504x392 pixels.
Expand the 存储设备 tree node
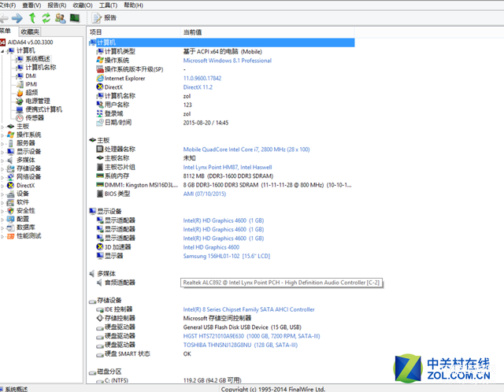click(x=2, y=168)
